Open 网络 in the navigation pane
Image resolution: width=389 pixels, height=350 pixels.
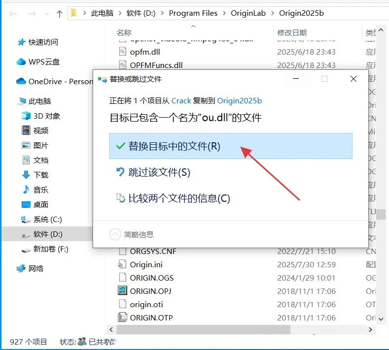tap(36, 268)
